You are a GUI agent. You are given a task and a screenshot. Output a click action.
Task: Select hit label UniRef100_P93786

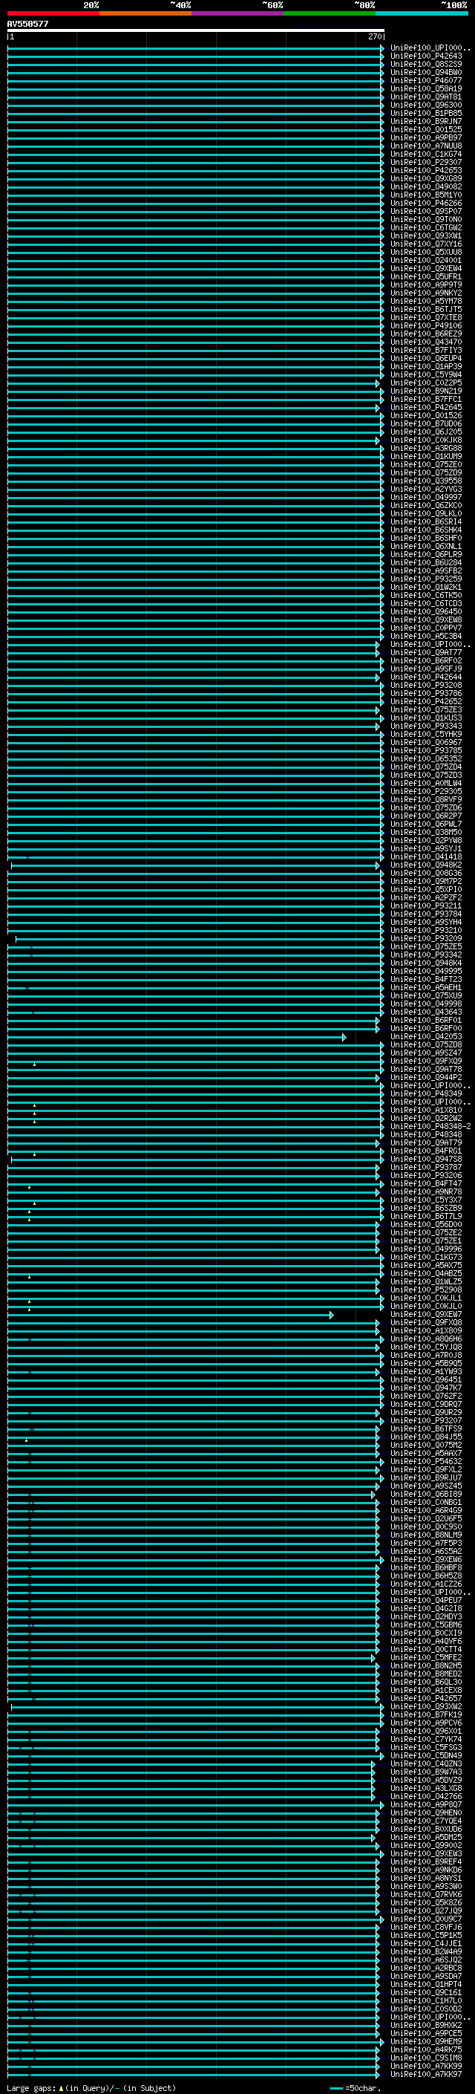tap(426, 692)
